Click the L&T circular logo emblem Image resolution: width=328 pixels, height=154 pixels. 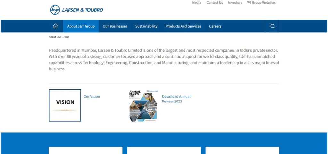pyautogui.click(x=55, y=10)
